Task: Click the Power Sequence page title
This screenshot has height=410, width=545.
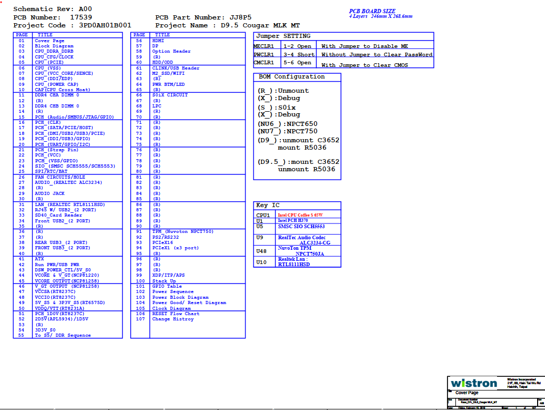Action: coord(173,292)
